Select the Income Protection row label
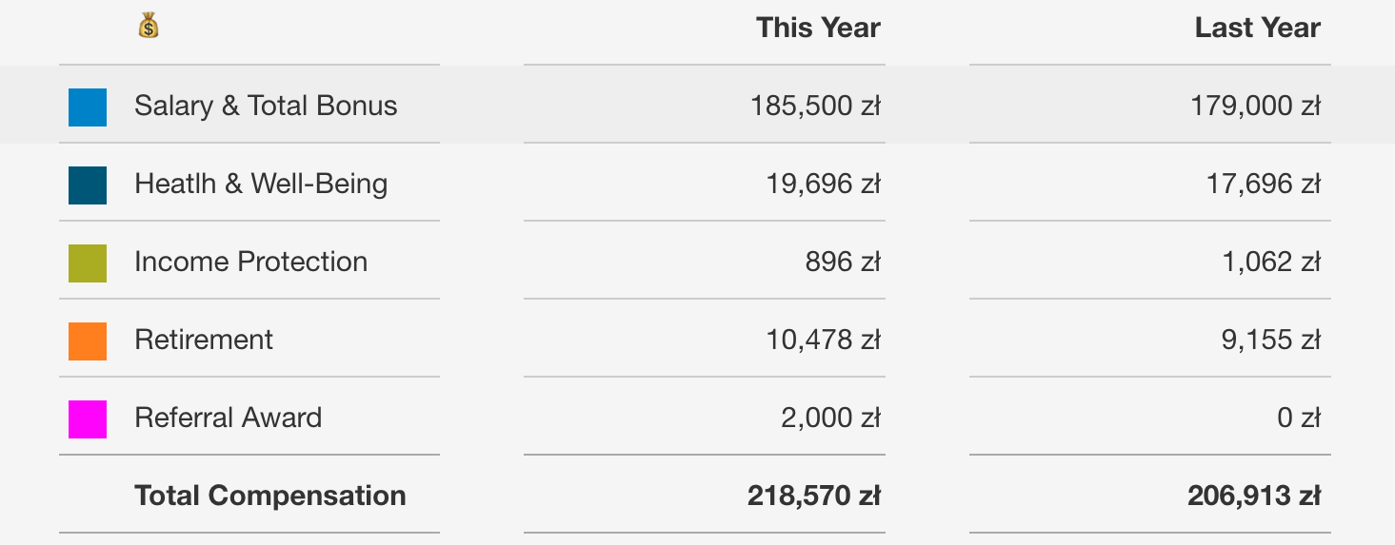The width and height of the screenshot is (1395, 545). point(250,262)
